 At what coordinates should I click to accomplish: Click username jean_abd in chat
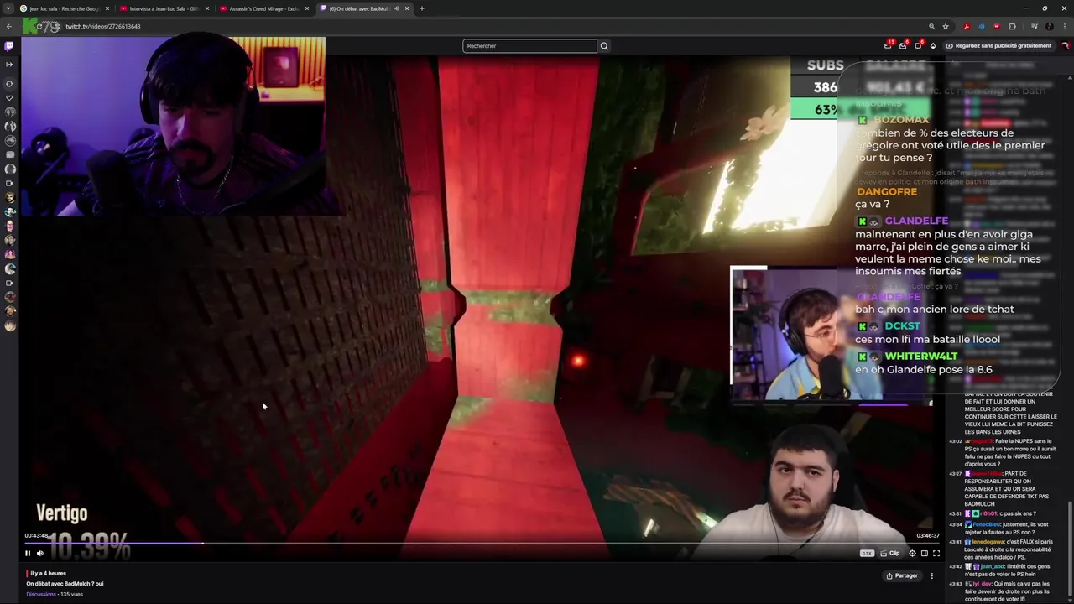993,566
